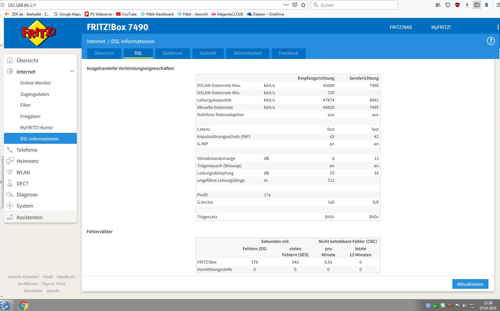The width and height of the screenshot is (500, 311).
Task: Open the avm.de footer link
Action: pyautogui.click(x=53, y=291)
